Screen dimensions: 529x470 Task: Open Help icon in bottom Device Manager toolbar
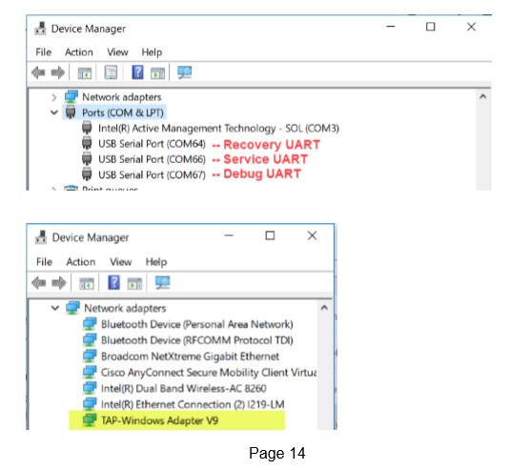[x=113, y=282]
